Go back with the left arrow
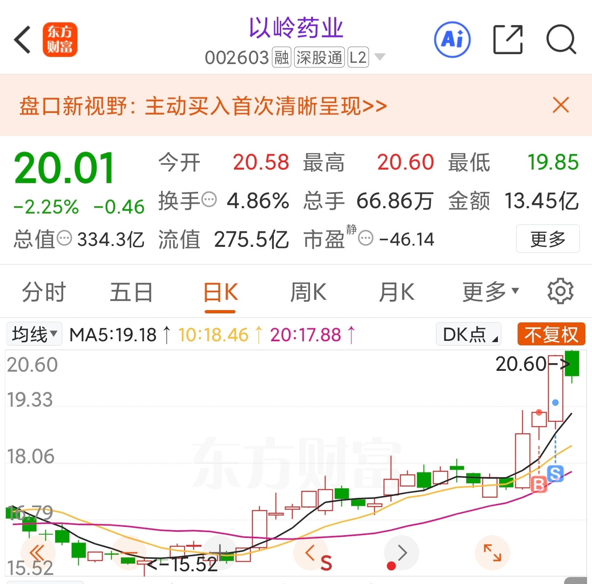Image resolution: width=592 pixels, height=584 pixels. click(x=22, y=40)
